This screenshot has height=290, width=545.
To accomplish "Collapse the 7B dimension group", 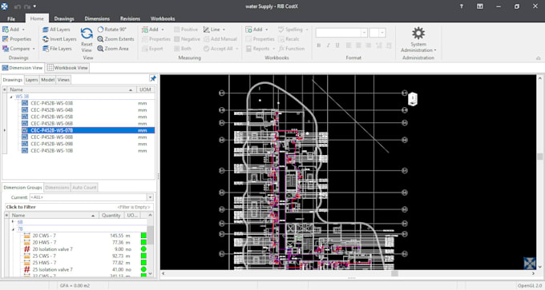I will 13,229.
